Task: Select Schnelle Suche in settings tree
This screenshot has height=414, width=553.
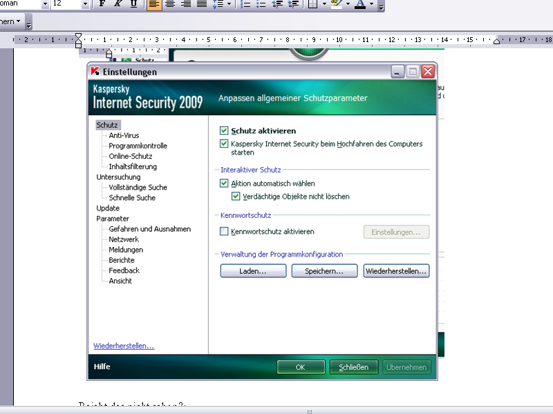Action: tap(132, 197)
